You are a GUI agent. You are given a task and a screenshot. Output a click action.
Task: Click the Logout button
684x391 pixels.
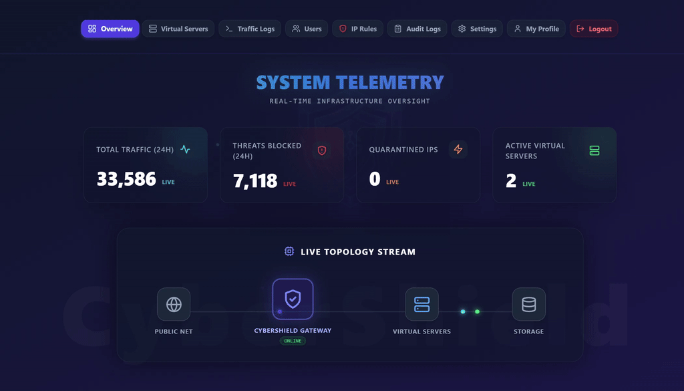pos(594,29)
